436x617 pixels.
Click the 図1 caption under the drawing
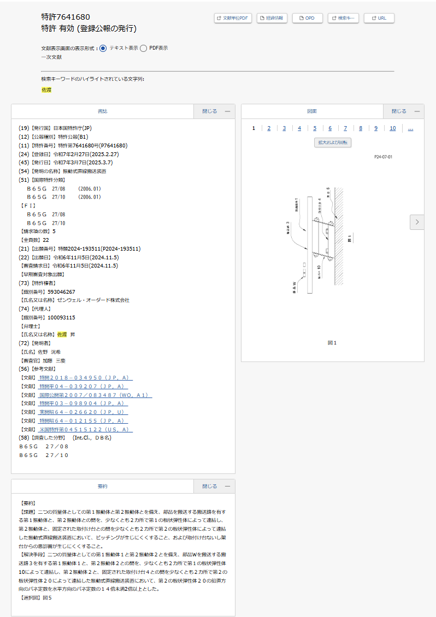(332, 343)
